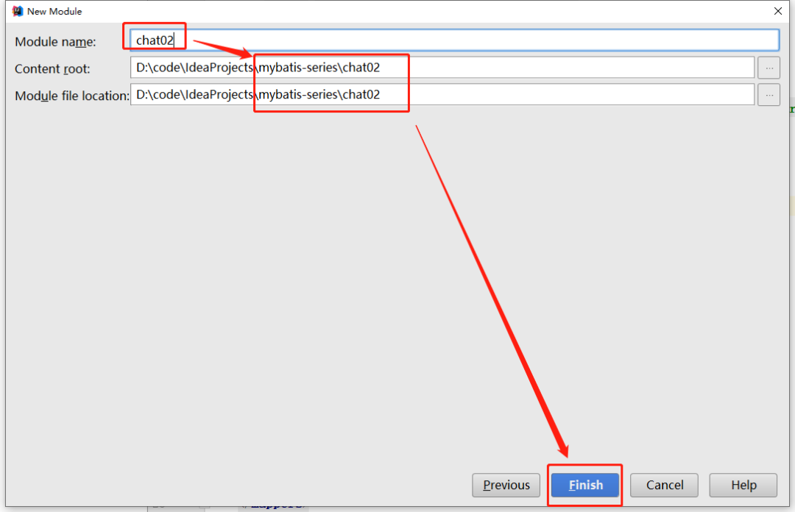Click the IntelliJ IDEA icon in title bar
Image resolution: width=795 pixels, height=512 pixels.
(18, 11)
